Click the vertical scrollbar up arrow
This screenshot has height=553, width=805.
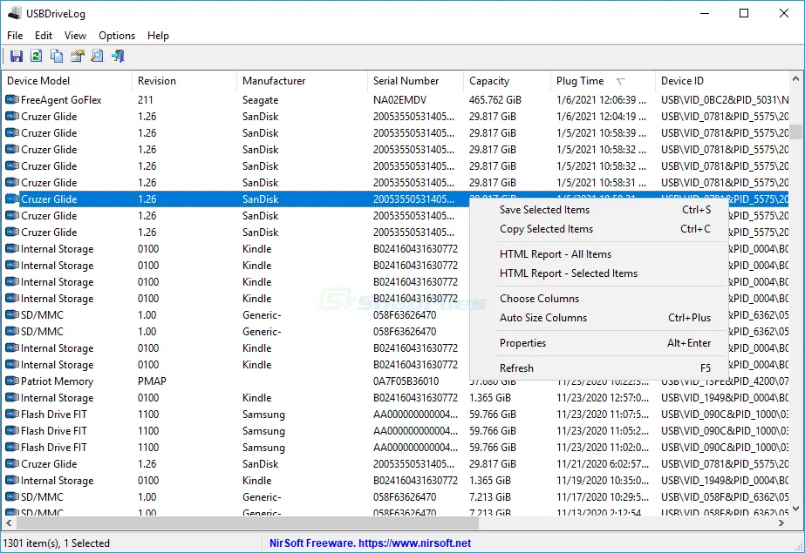pyautogui.click(x=795, y=79)
